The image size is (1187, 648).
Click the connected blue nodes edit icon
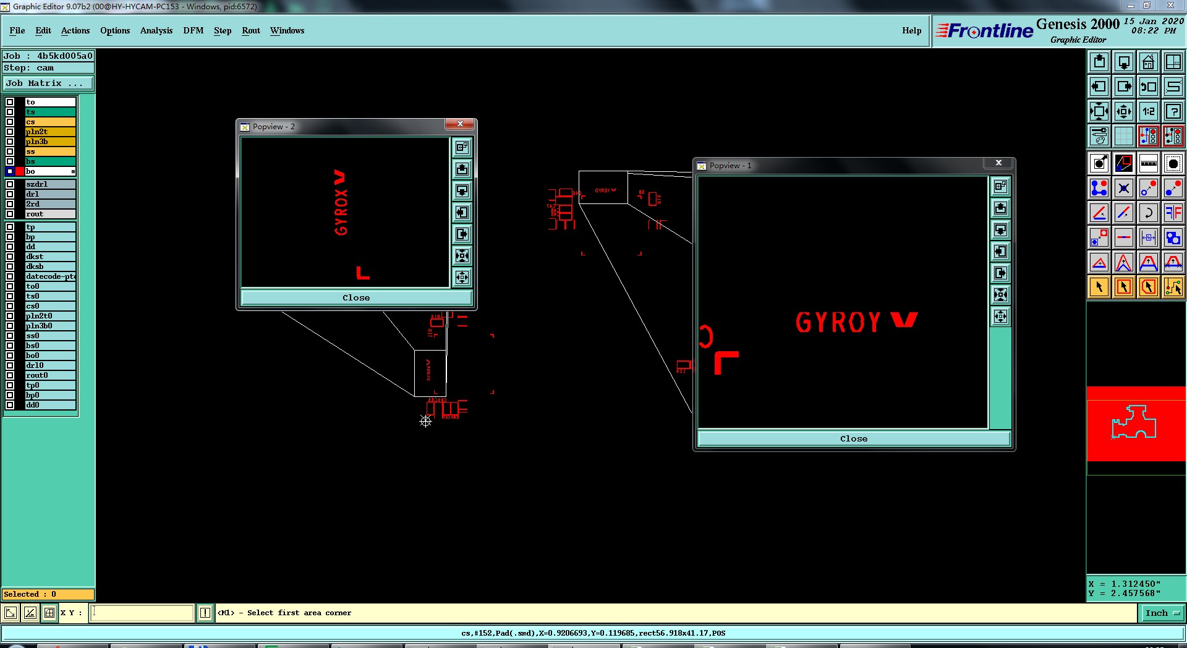[x=1099, y=188]
